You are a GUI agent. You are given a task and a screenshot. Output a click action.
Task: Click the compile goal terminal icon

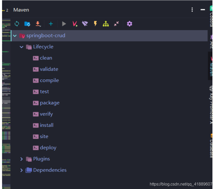(x=36, y=80)
